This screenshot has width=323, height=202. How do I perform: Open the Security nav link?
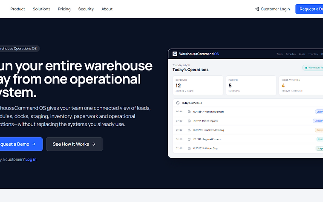86,9
